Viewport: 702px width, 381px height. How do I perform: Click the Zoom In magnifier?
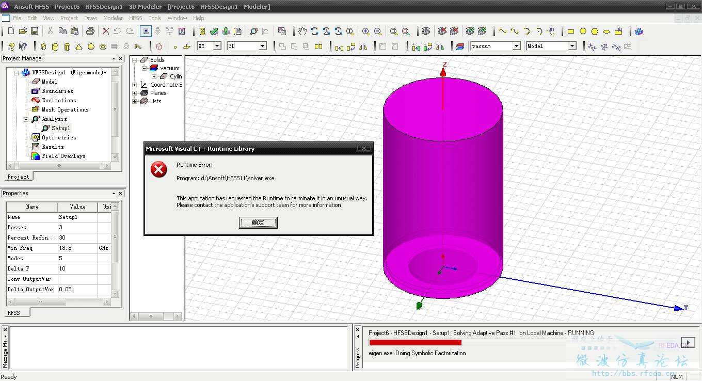pyautogui.click(x=365, y=31)
